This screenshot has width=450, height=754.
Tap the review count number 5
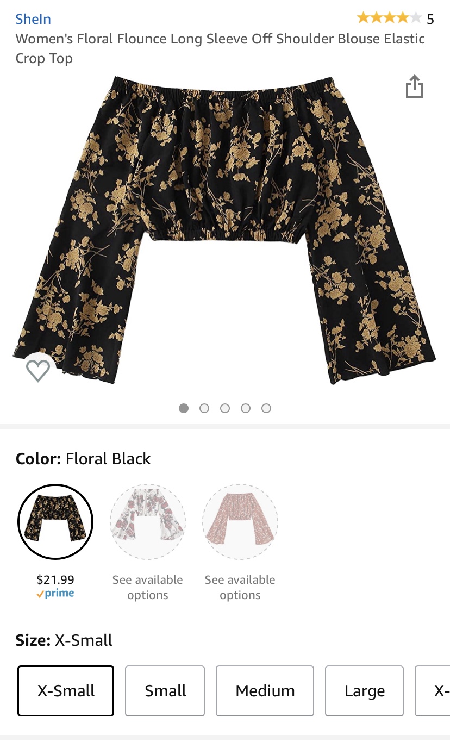[430, 20]
